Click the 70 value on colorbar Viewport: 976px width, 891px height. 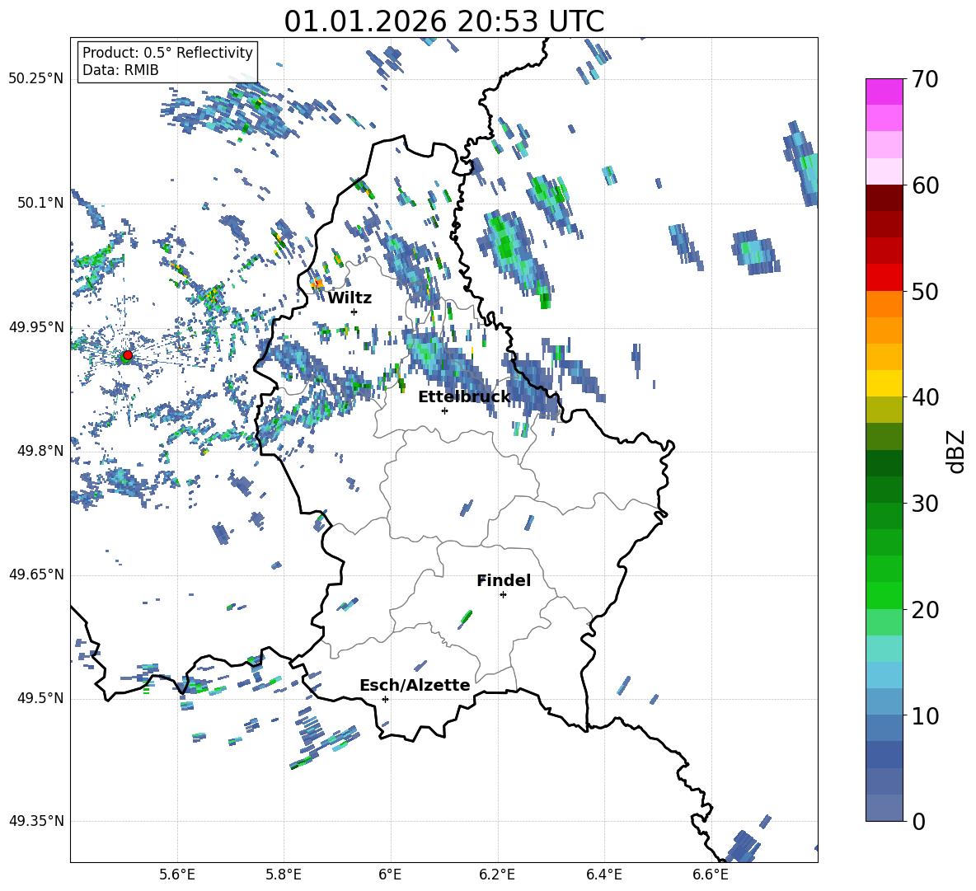[924, 80]
